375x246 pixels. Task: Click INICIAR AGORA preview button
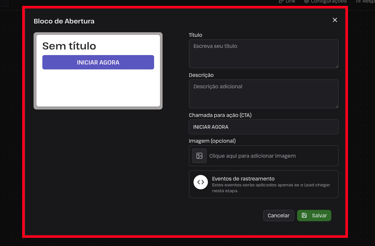pos(98,62)
